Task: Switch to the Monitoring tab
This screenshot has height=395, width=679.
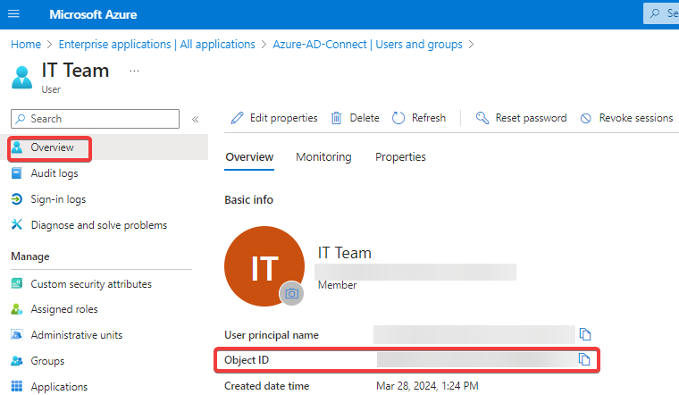Action: [x=323, y=157]
